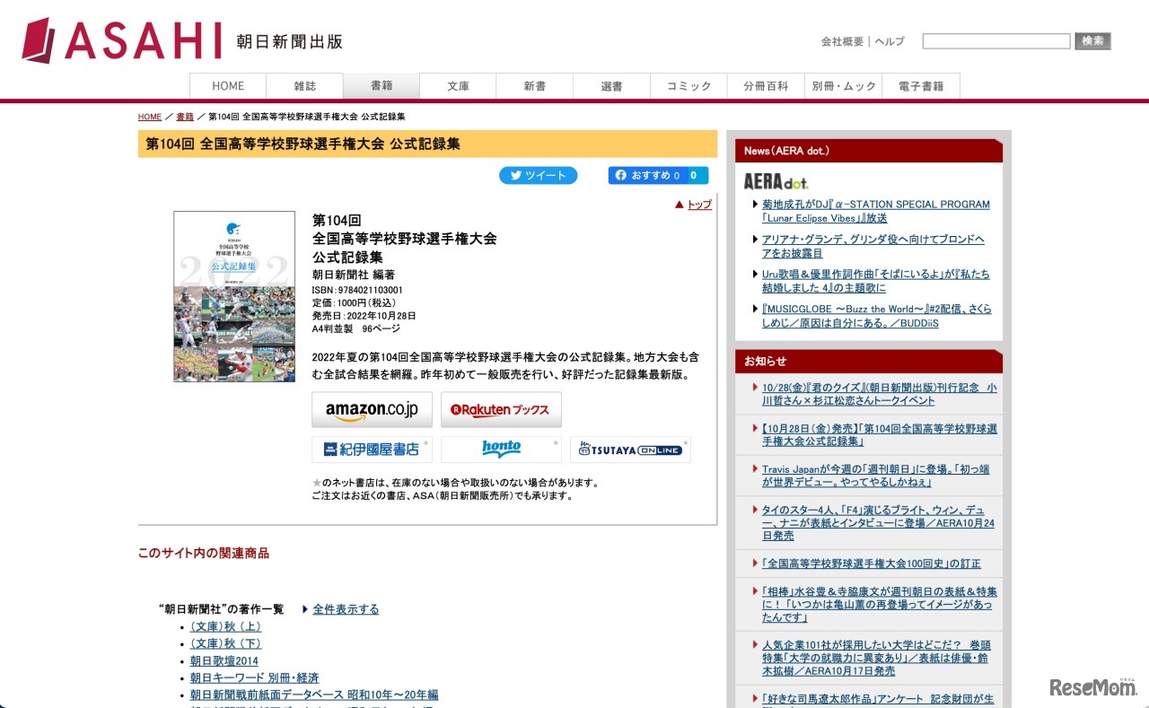
Task: Open the Amazon.co.jp store button
Action: 372,410
